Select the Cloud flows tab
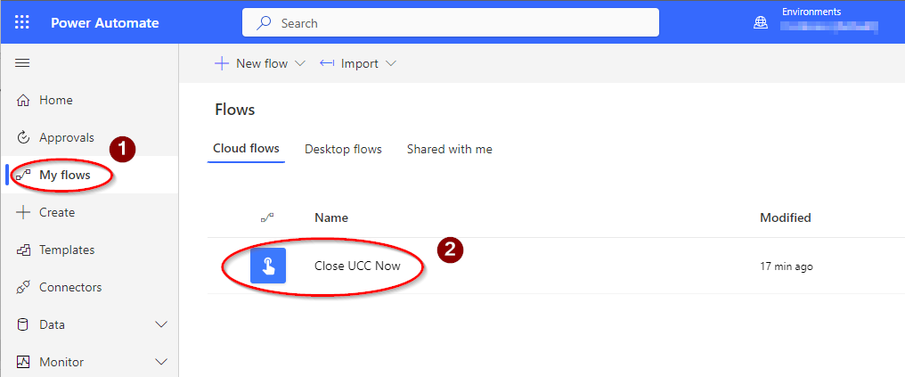This screenshot has width=905, height=377. click(x=247, y=149)
